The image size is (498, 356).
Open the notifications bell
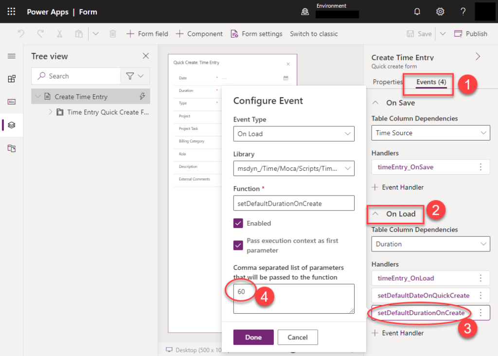tap(417, 12)
